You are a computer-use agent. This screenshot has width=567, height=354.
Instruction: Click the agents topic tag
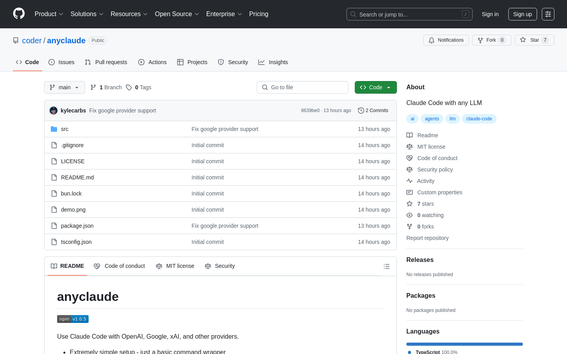point(432,119)
